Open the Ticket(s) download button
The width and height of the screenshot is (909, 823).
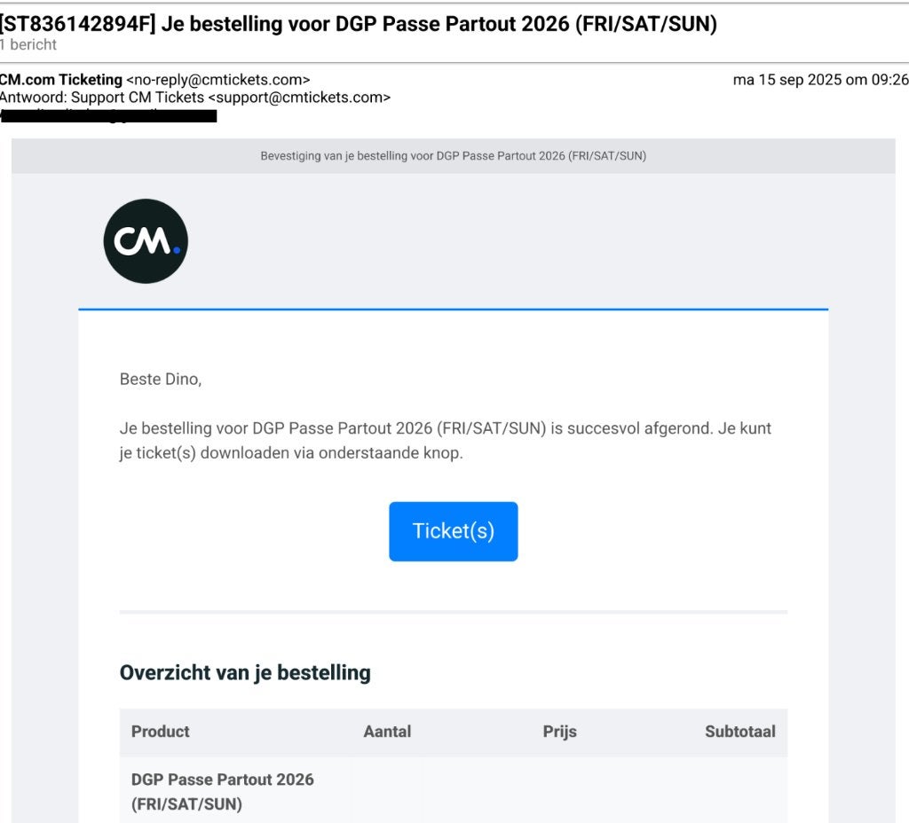pyautogui.click(x=454, y=531)
